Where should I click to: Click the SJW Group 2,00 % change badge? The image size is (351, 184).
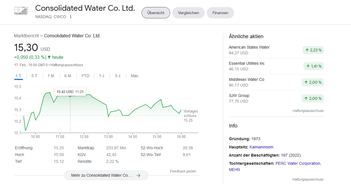click(x=313, y=98)
